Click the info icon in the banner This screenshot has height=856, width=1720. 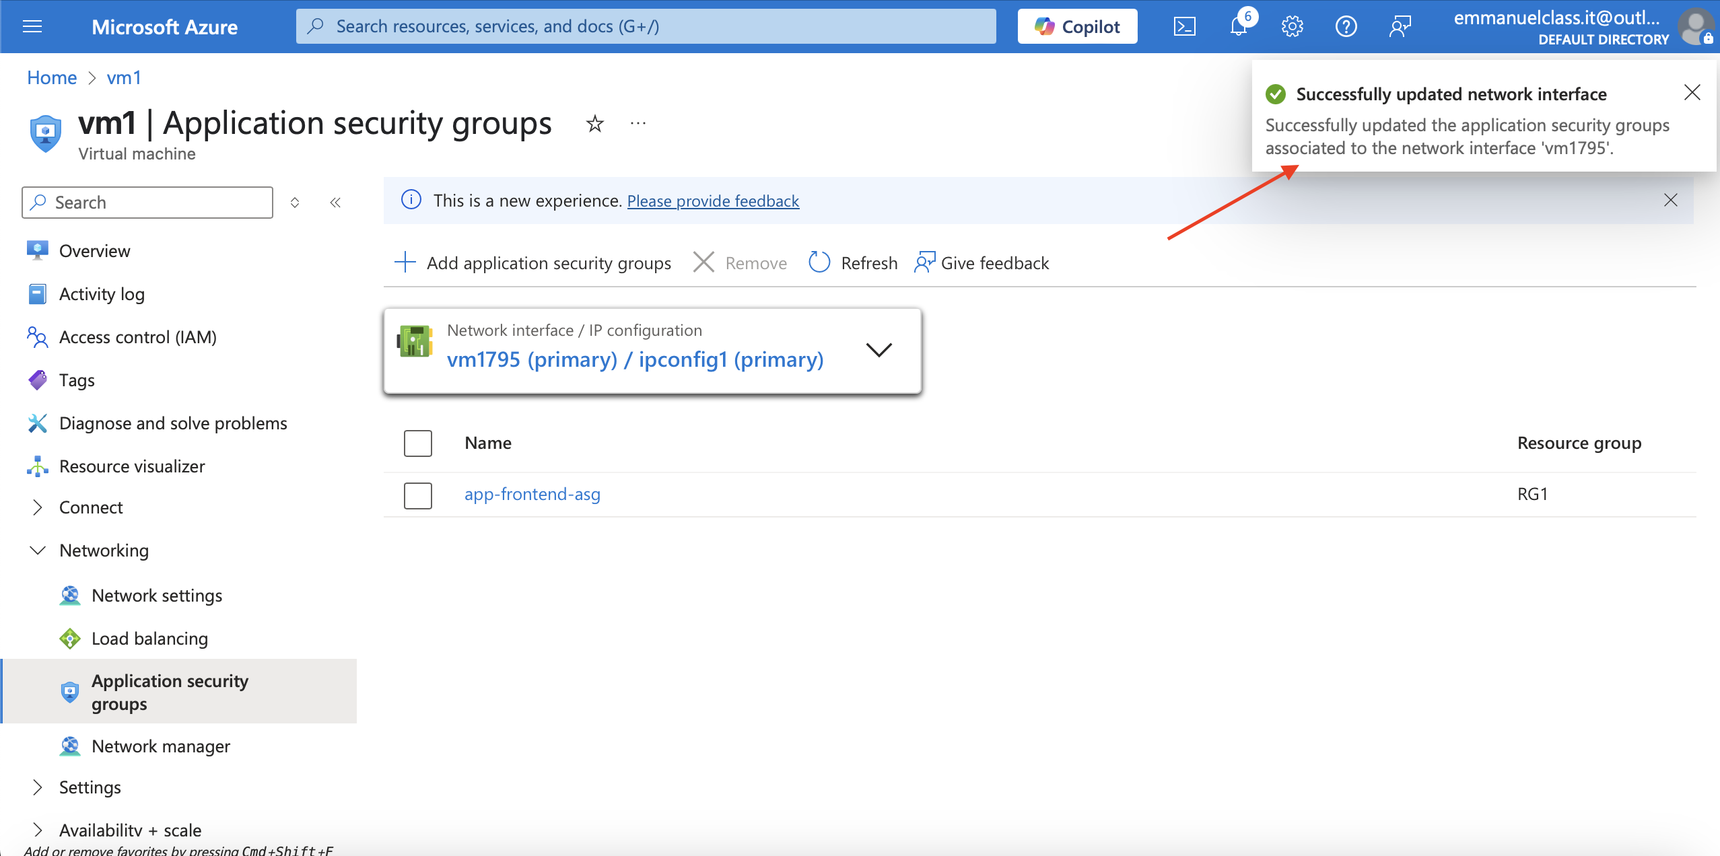point(411,200)
